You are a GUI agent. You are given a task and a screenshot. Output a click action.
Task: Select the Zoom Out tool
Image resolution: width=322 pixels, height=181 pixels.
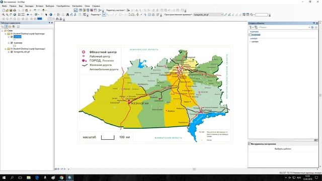click(7, 15)
